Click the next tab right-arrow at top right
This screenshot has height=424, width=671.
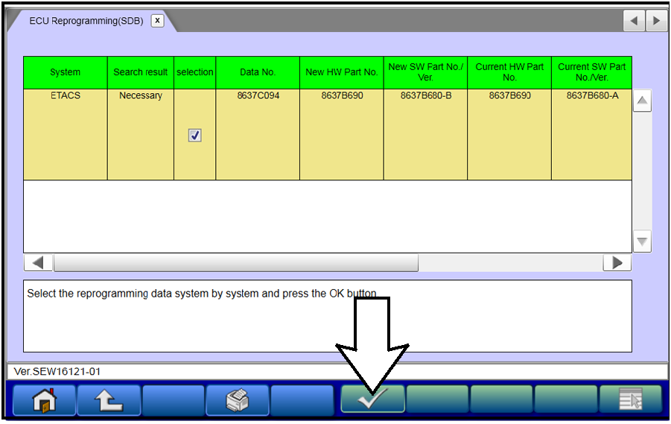pos(655,21)
